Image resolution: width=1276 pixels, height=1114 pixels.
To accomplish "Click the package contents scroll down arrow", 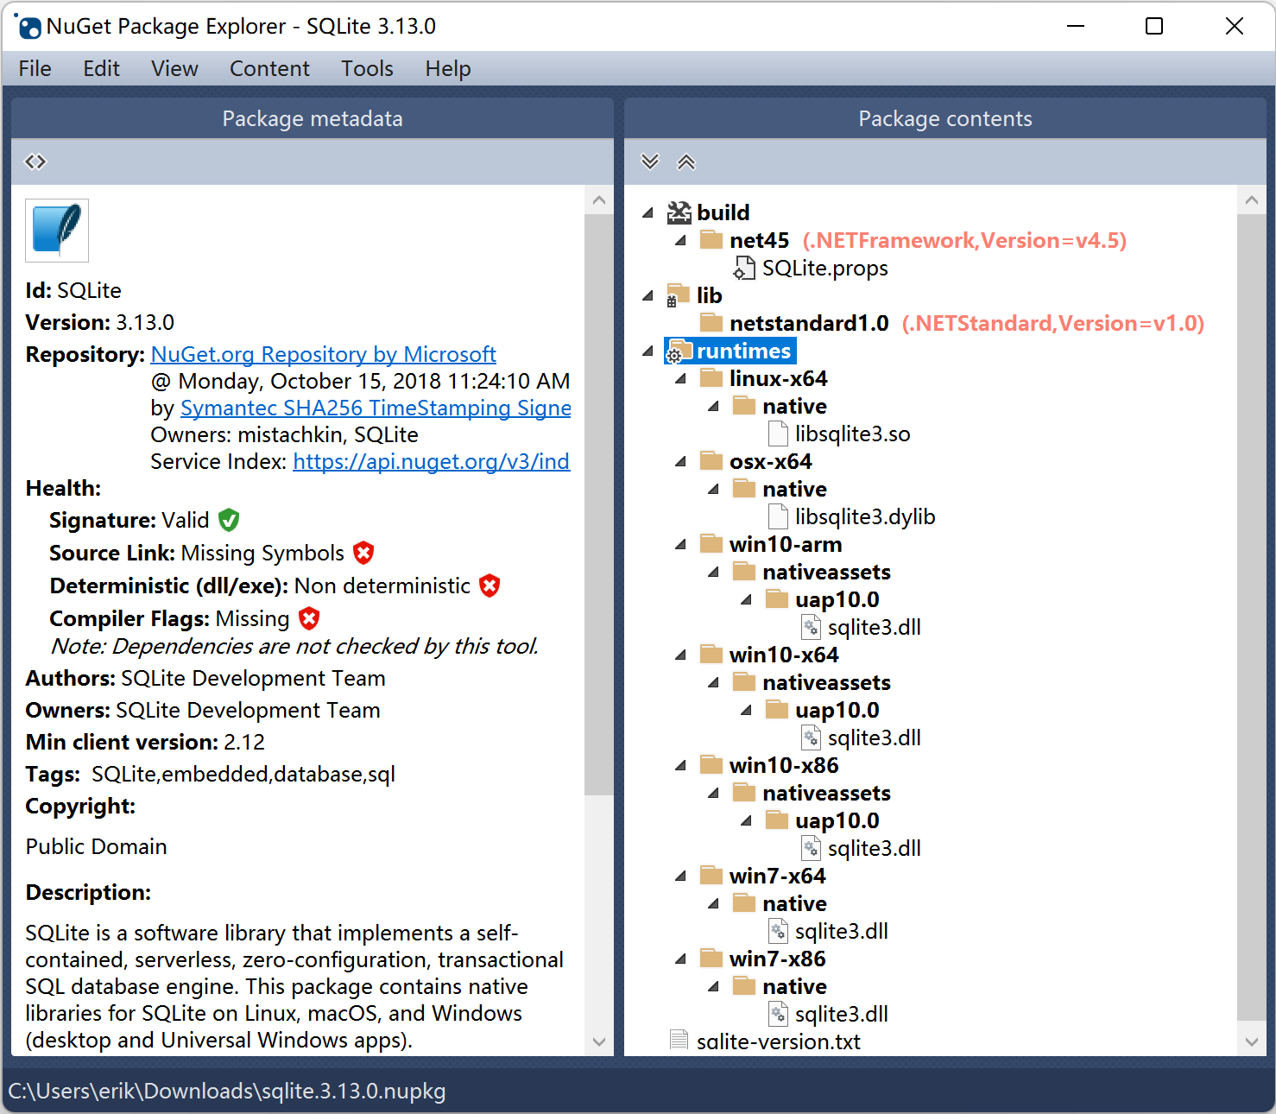I will [x=1252, y=1041].
